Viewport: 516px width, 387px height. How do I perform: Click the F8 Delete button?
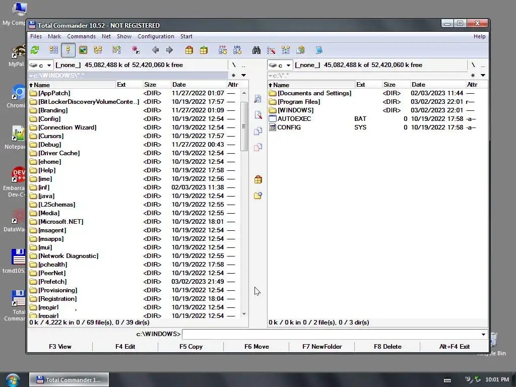(x=388, y=347)
